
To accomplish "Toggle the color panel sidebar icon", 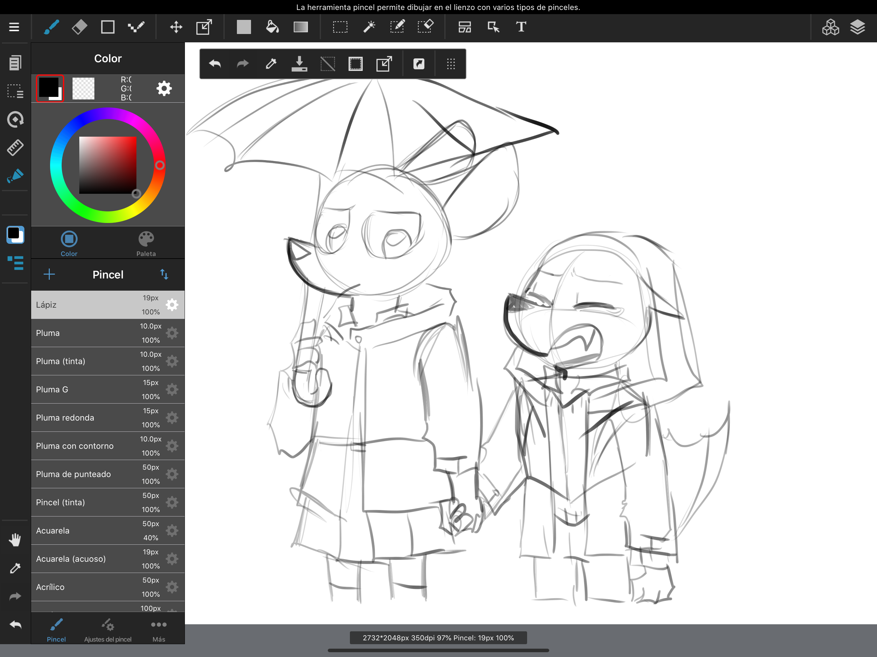I will pos(15,235).
